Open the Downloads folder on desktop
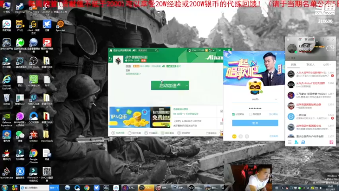 pyautogui.click(x=47, y=136)
